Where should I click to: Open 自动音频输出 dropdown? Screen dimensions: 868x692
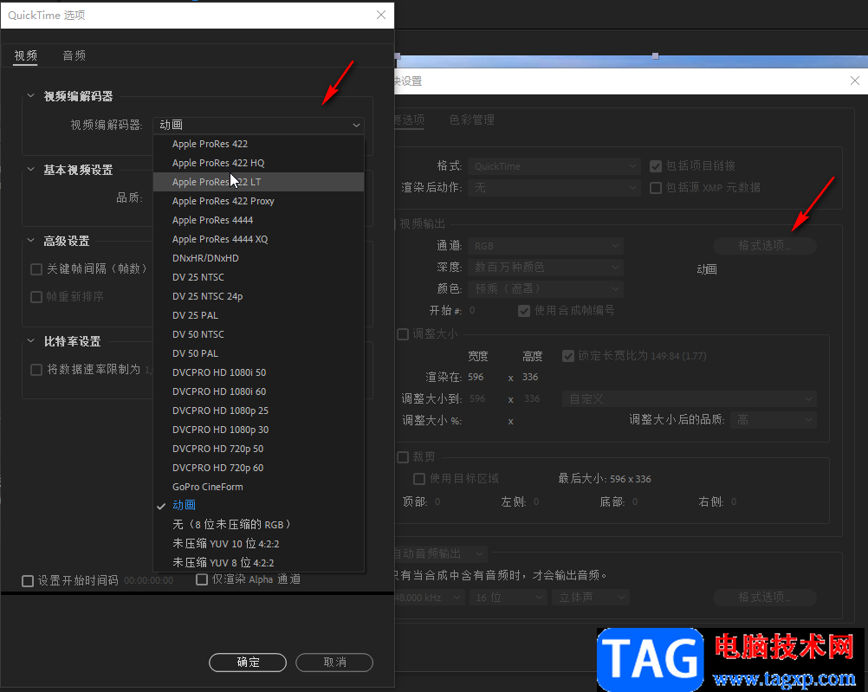(440, 553)
